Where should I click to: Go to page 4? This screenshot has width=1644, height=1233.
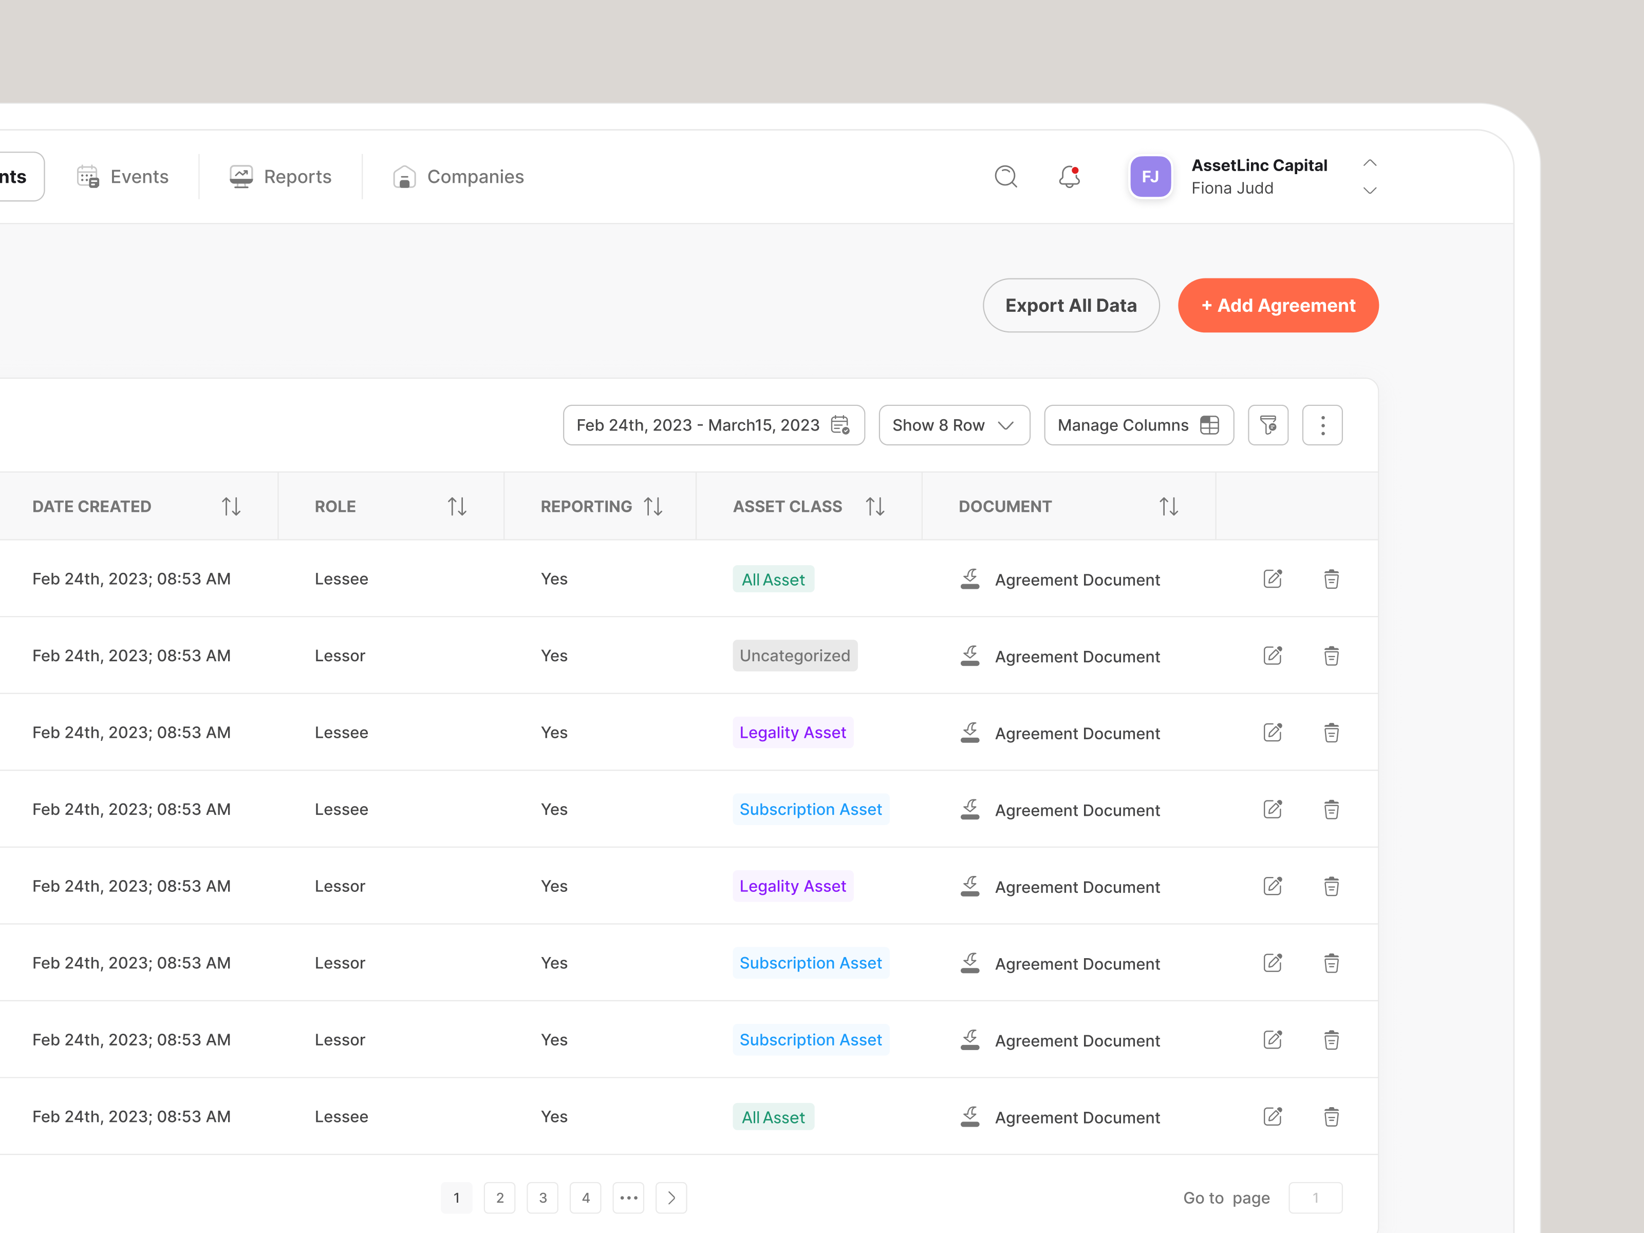[586, 1198]
